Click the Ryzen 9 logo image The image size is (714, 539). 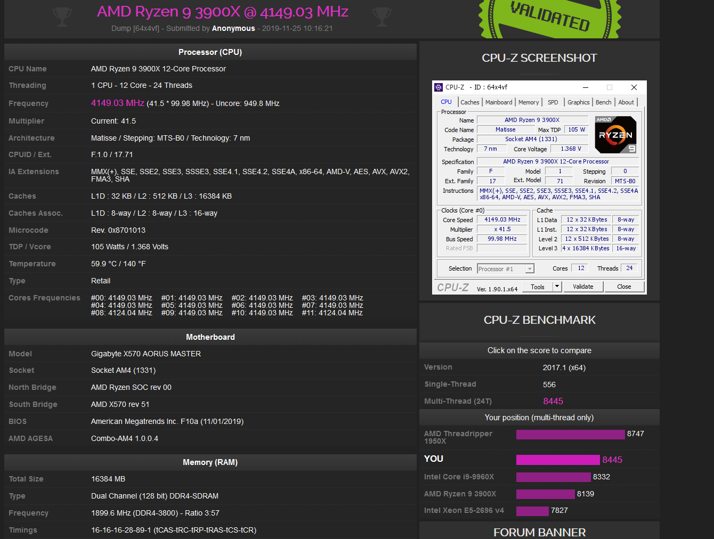[x=615, y=135]
